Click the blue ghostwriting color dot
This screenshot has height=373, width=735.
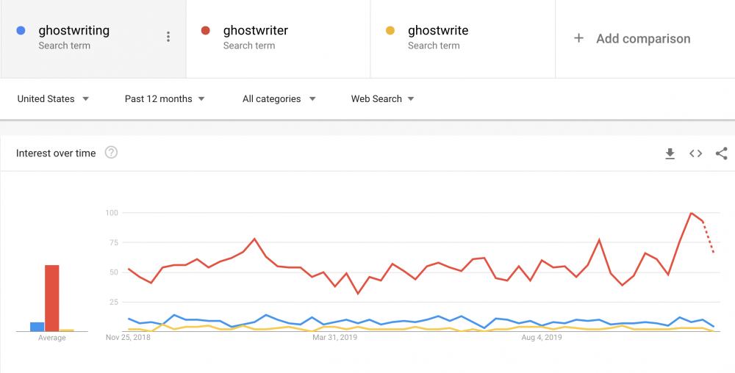pyautogui.click(x=21, y=31)
